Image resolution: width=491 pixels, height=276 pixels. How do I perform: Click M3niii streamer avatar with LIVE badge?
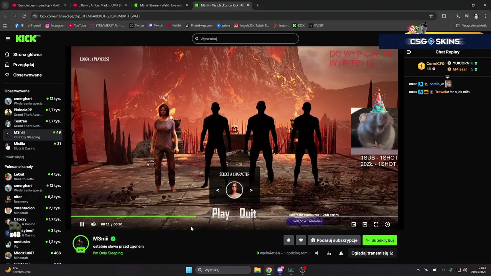tap(81, 244)
